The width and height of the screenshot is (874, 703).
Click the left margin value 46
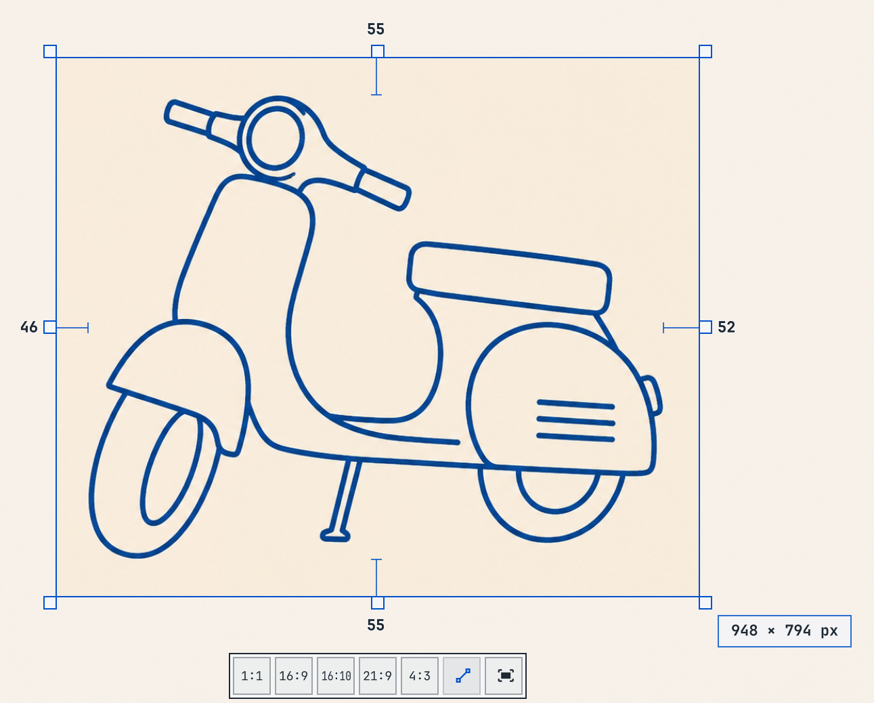(29, 327)
